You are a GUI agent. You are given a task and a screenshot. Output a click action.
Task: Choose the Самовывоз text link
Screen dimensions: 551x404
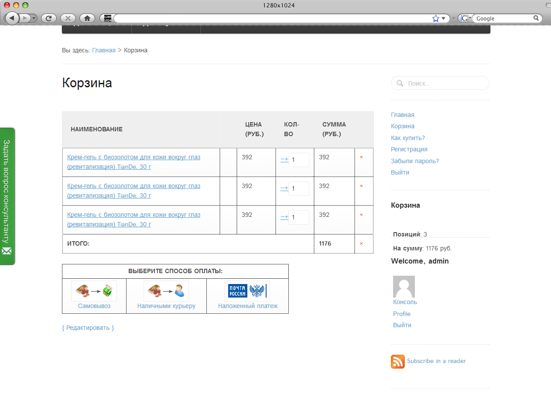click(x=94, y=306)
